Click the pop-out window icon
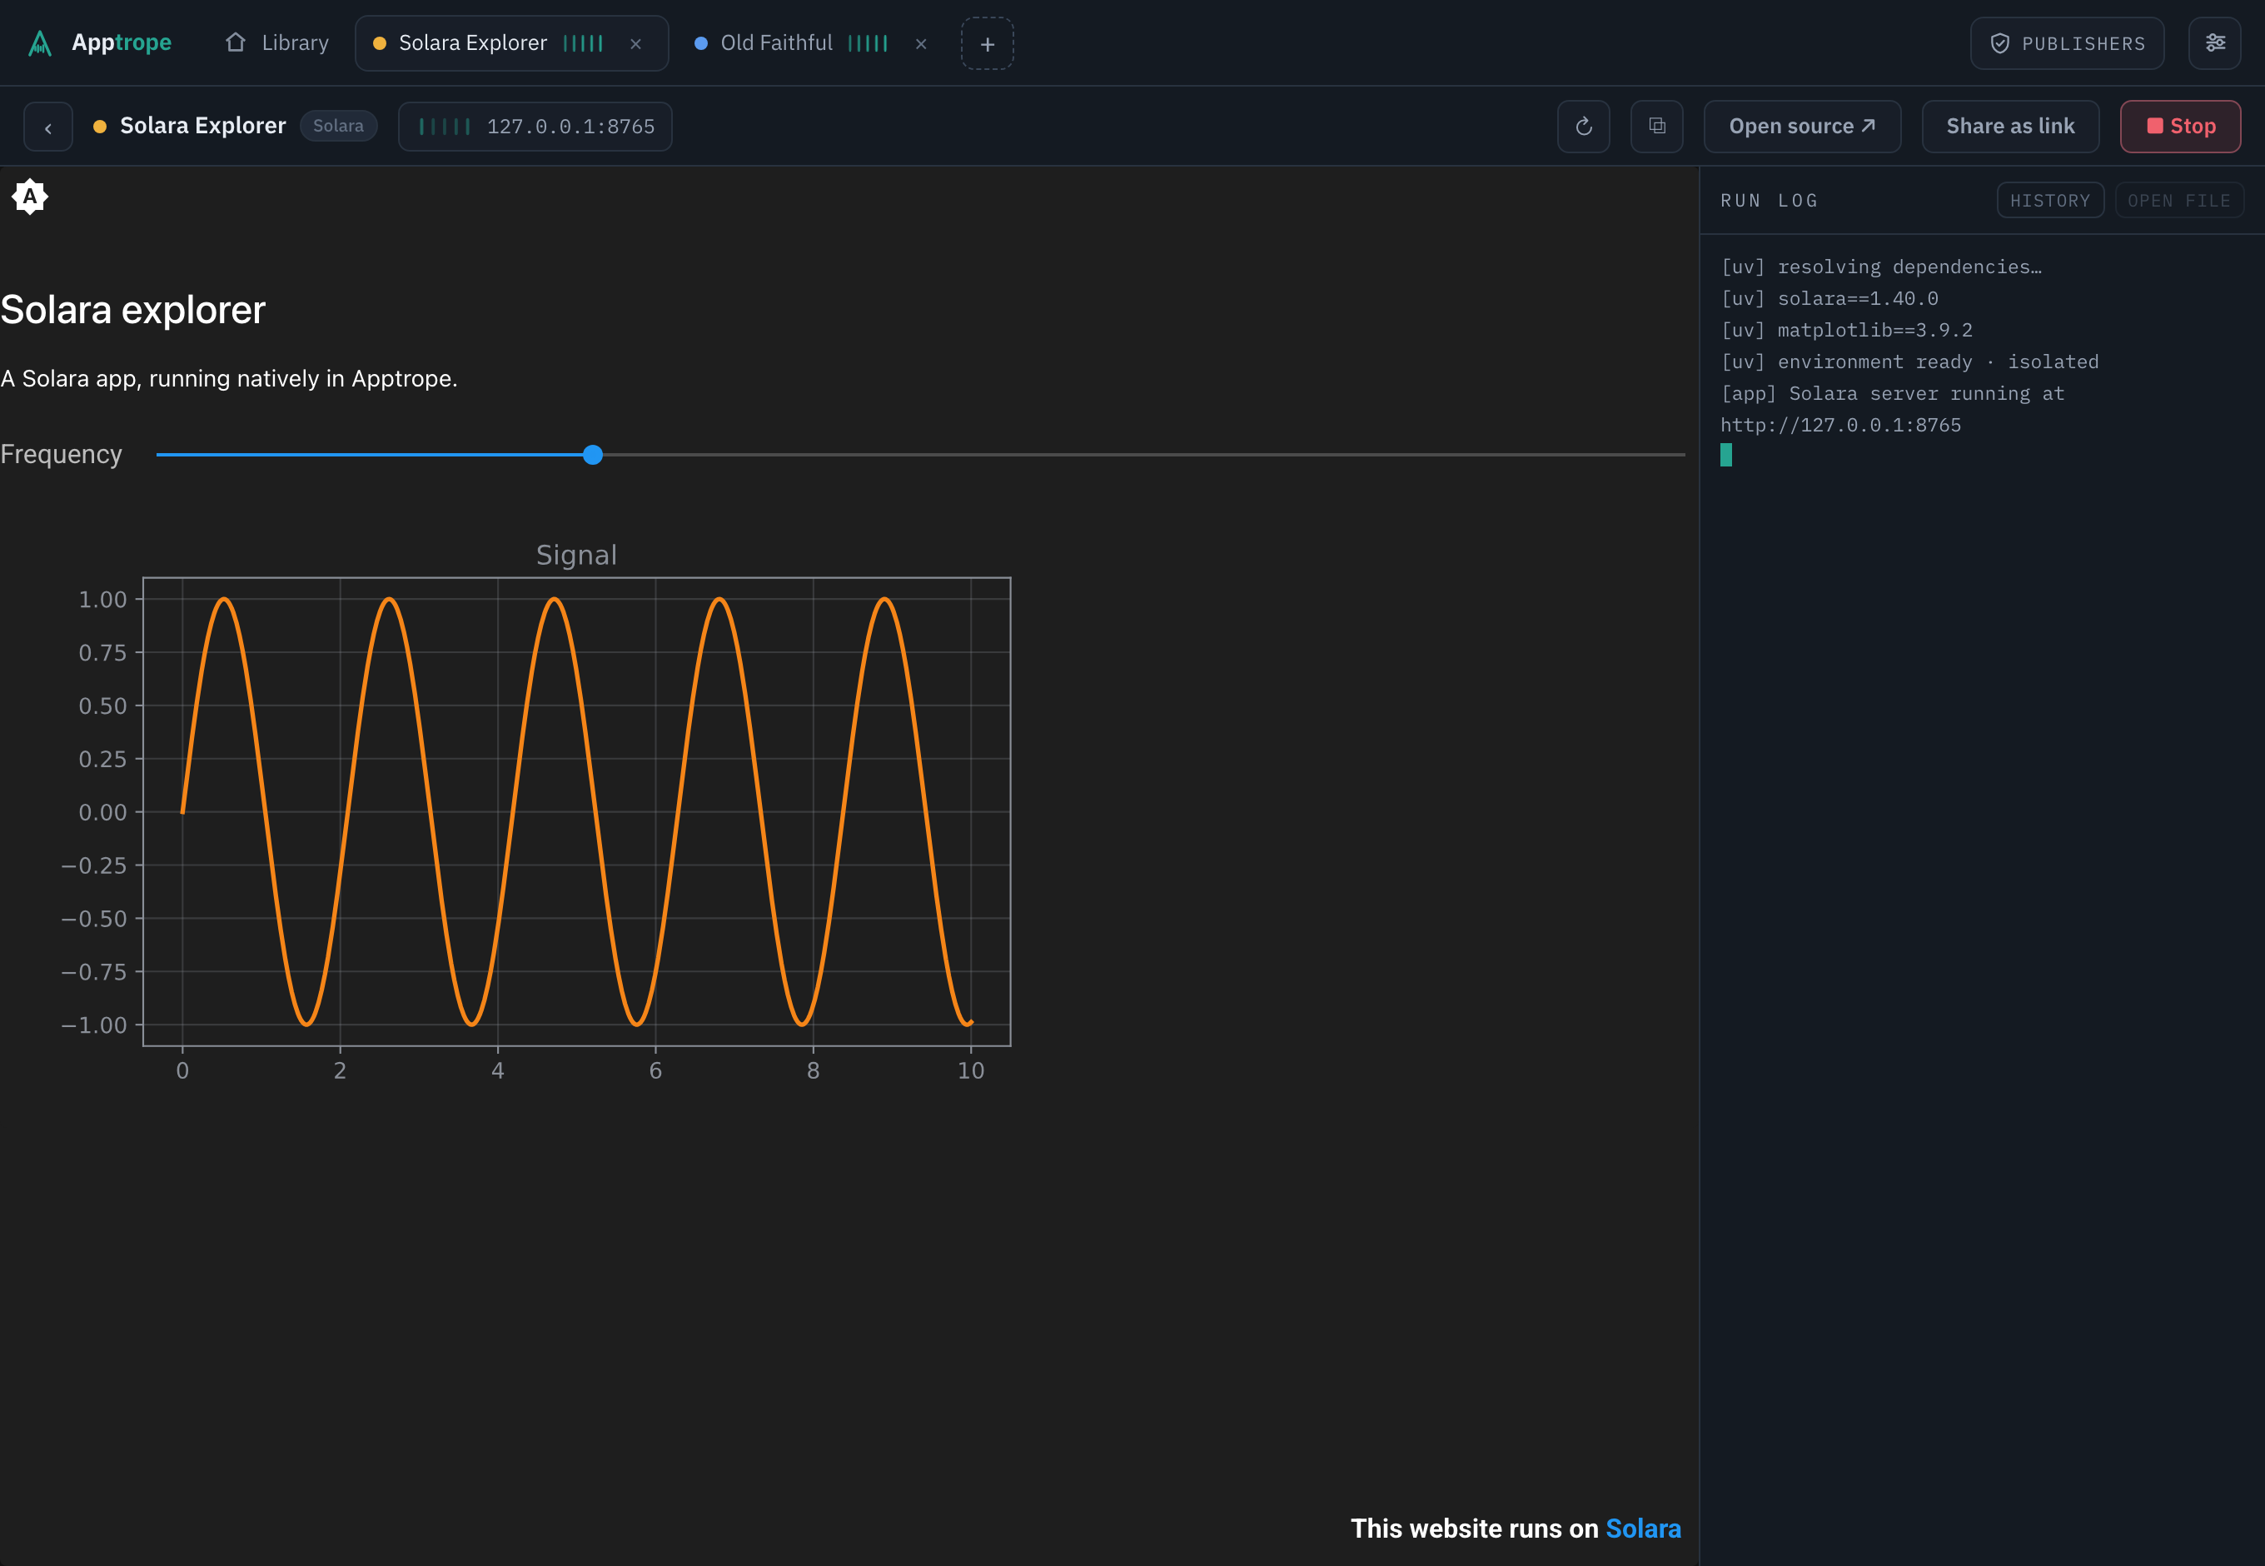This screenshot has height=1566, width=2265. tap(1657, 127)
